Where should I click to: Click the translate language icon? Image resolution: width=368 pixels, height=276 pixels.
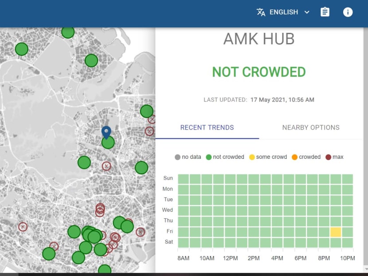coord(261,12)
